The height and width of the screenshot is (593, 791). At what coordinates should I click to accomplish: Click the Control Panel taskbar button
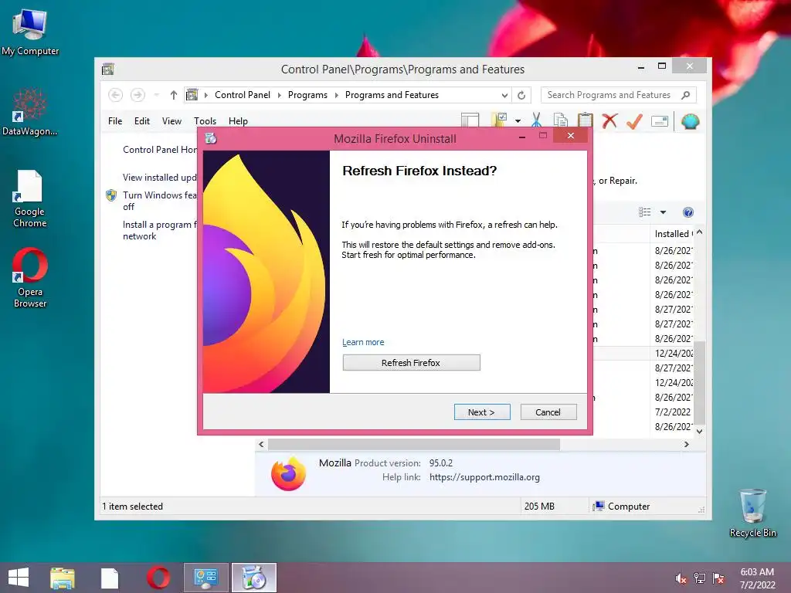click(x=205, y=578)
